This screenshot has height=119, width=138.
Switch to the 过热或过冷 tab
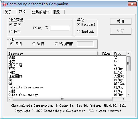click(x=41, y=12)
